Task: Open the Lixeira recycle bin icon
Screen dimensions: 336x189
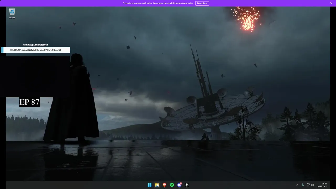Action: 12,13
